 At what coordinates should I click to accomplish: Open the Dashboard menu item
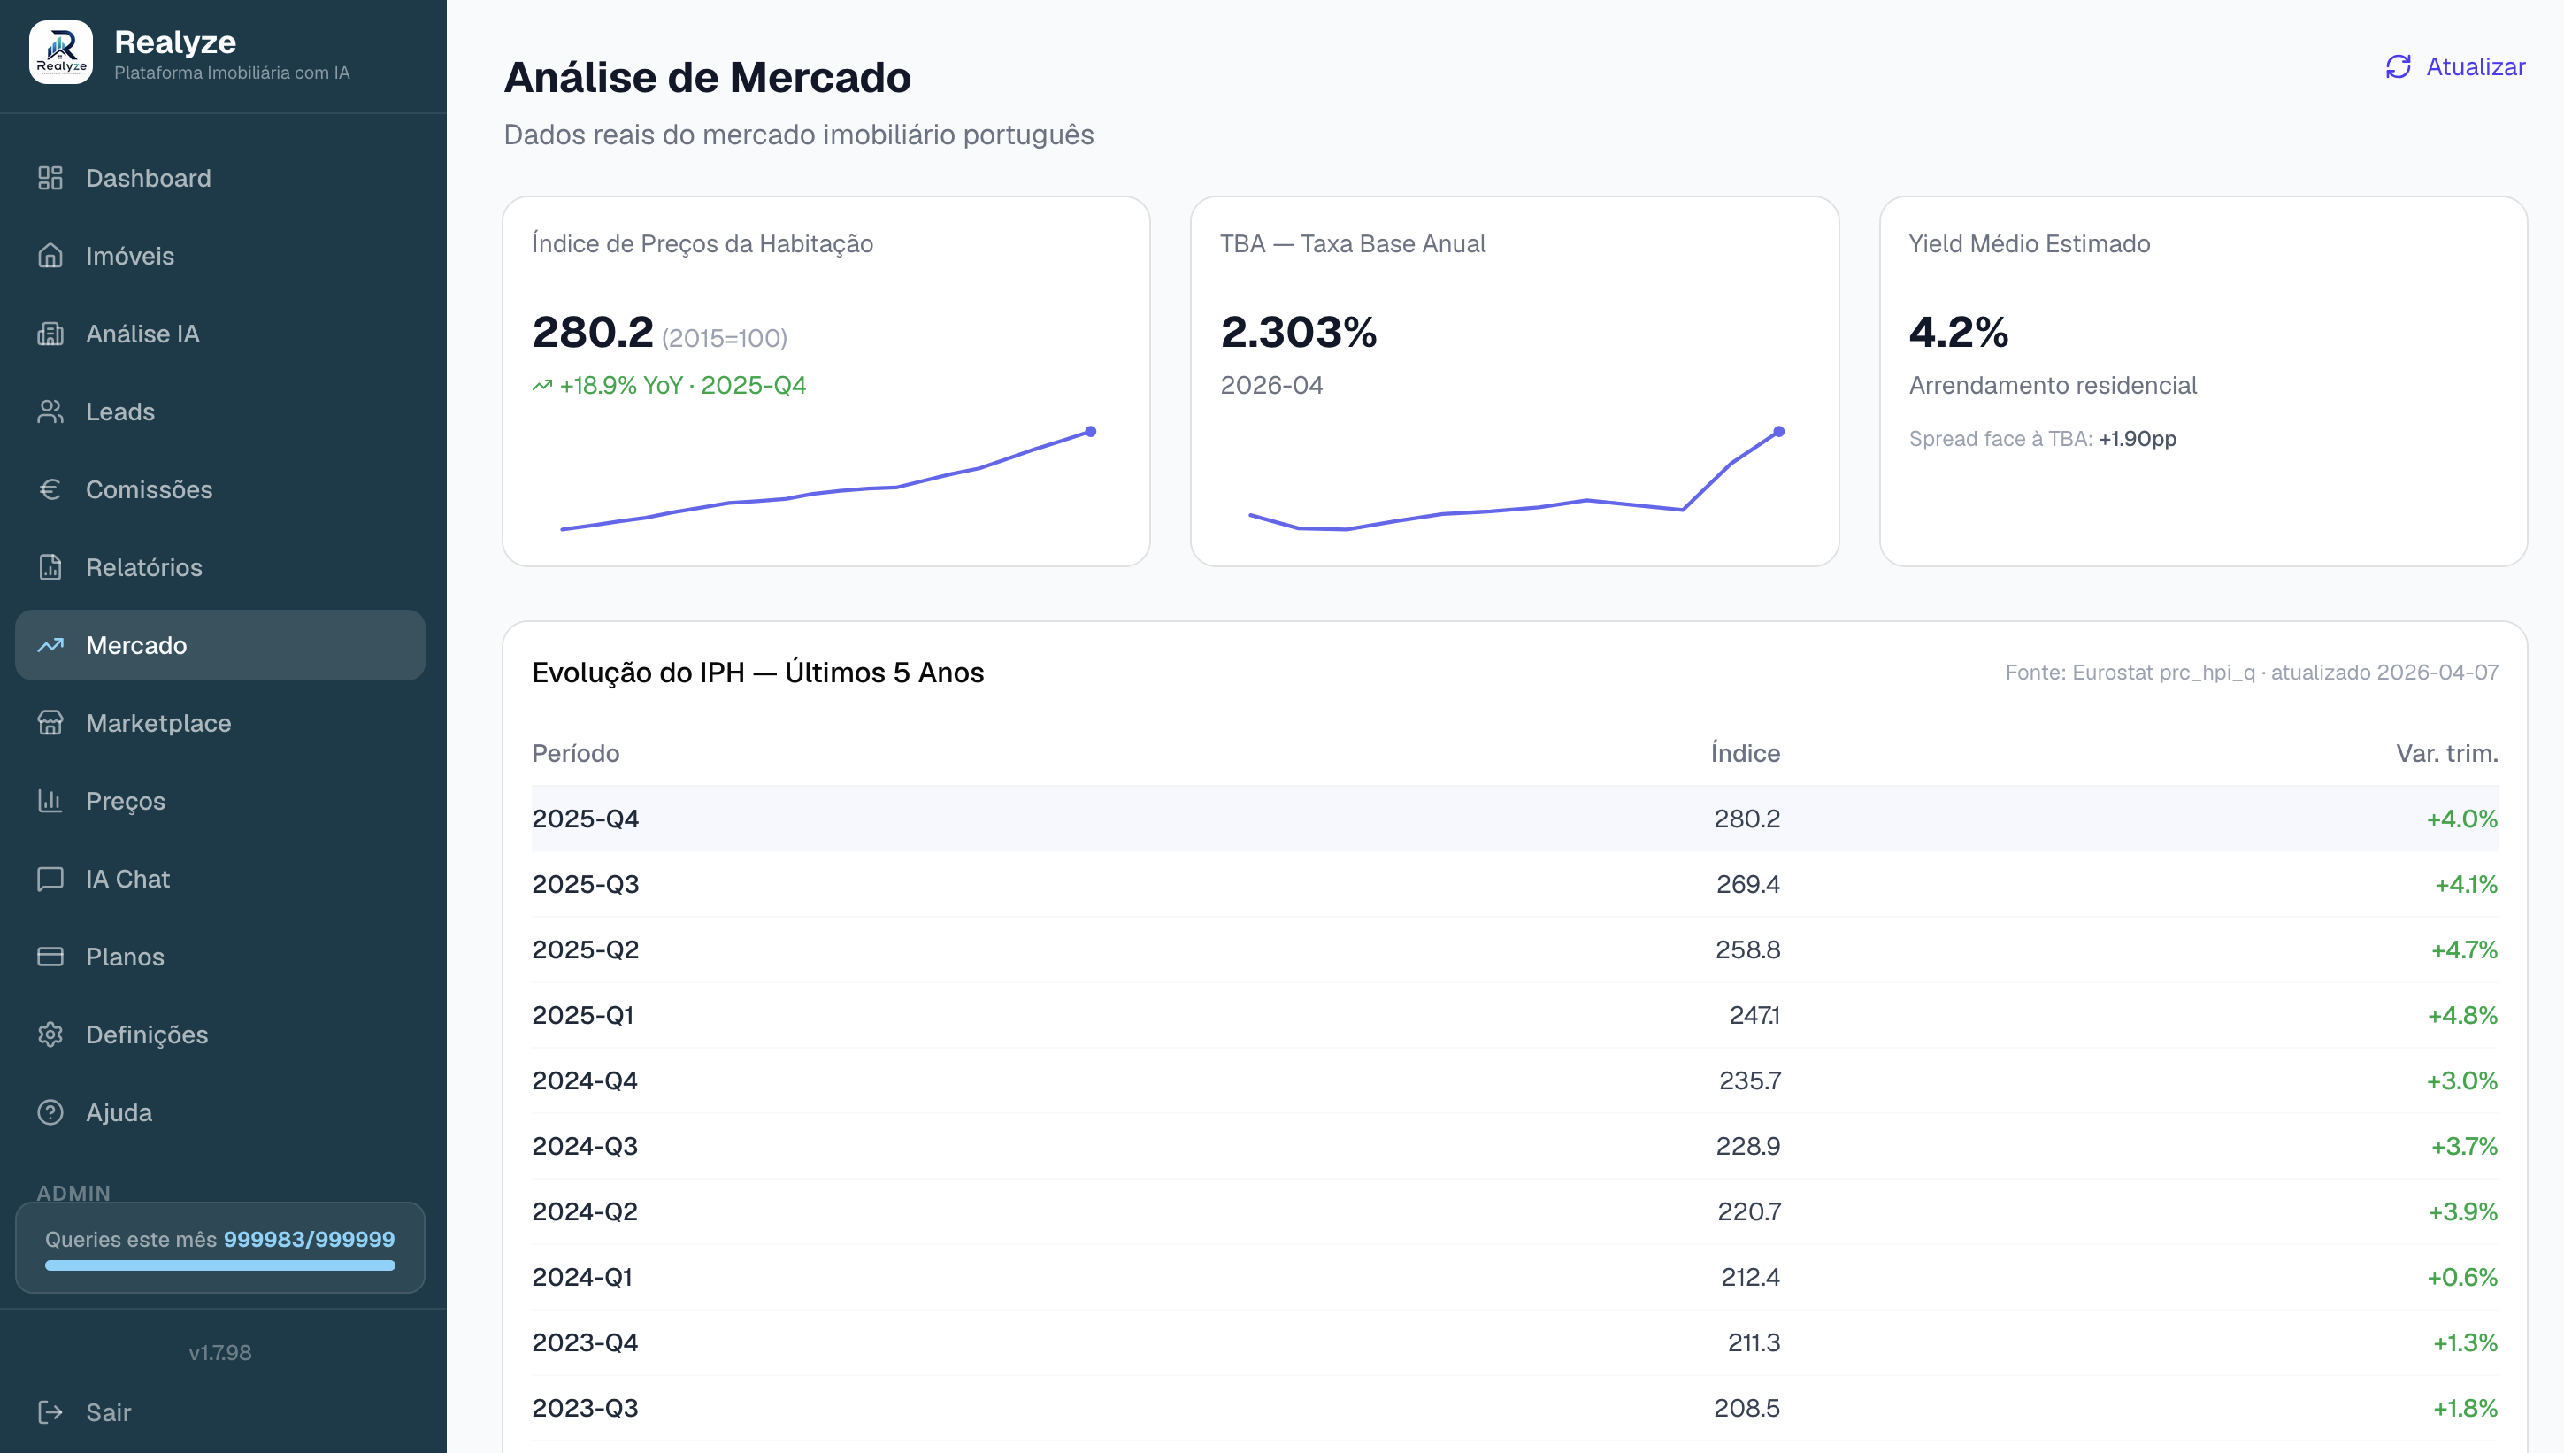tap(220, 178)
